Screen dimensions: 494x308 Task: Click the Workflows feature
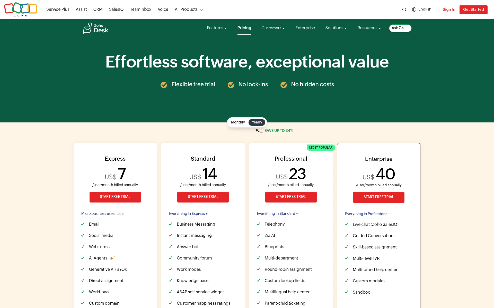[99, 292]
